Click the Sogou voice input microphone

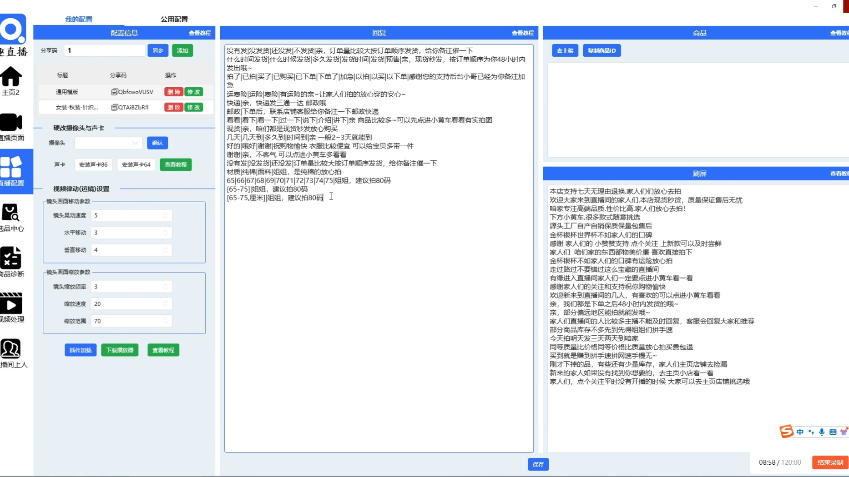tap(822, 432)
